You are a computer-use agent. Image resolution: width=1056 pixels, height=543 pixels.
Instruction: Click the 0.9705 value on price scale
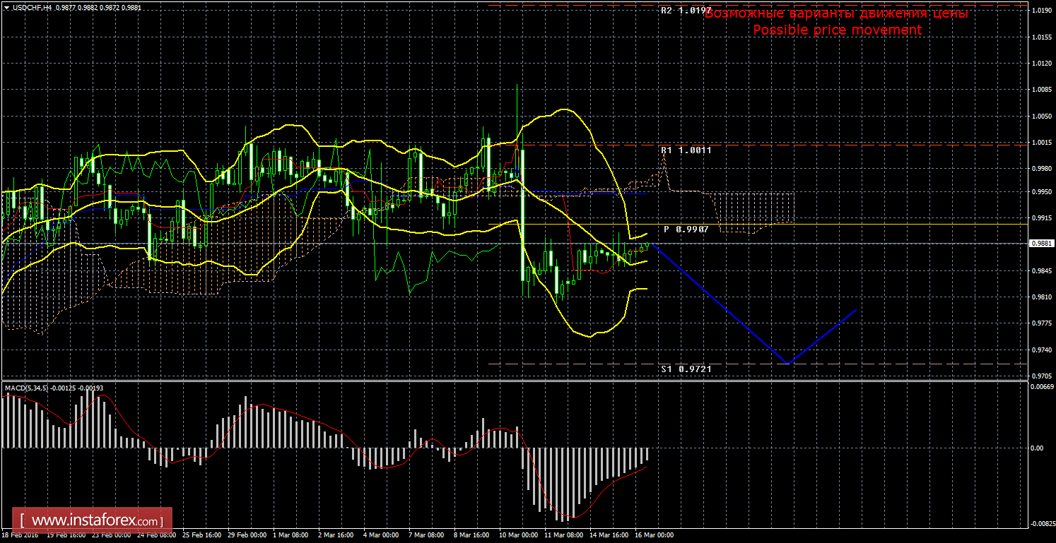(x=1041, y=376)
